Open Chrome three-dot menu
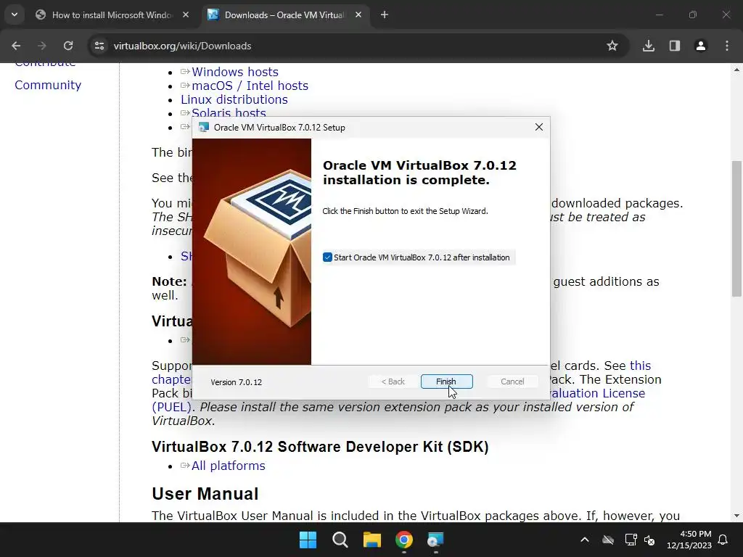743x557 pixels. (x=727, y=46)
